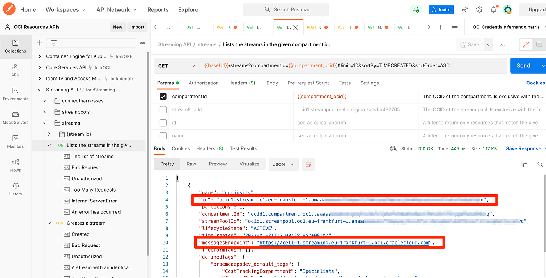546x278 pixels.
Task: Open the JSON format dropdown
Action: coord(284,164)
